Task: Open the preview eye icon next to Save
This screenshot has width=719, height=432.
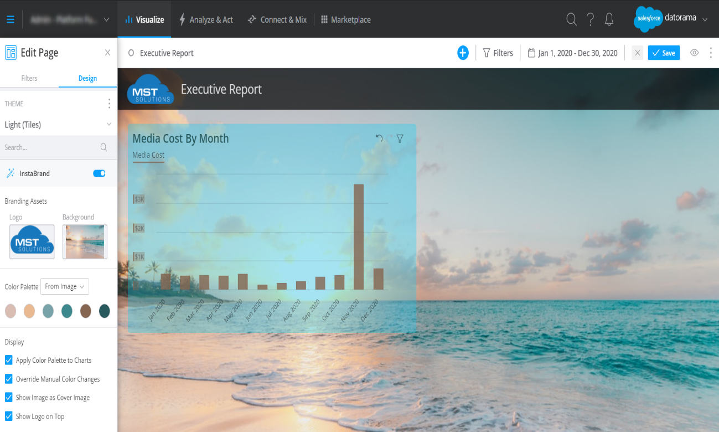Action: click(x=694, y=53)
